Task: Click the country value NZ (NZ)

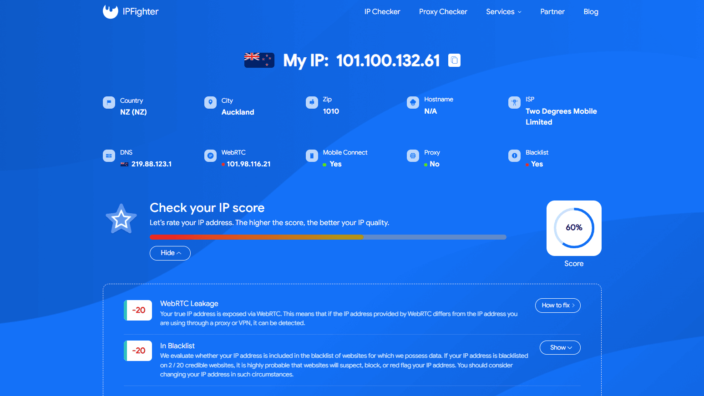Action: tap(133, 112)
